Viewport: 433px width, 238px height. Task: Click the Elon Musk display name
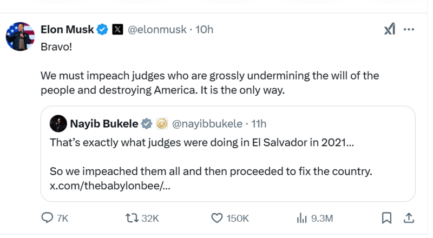pyautogui.click(x=67, y=30)
